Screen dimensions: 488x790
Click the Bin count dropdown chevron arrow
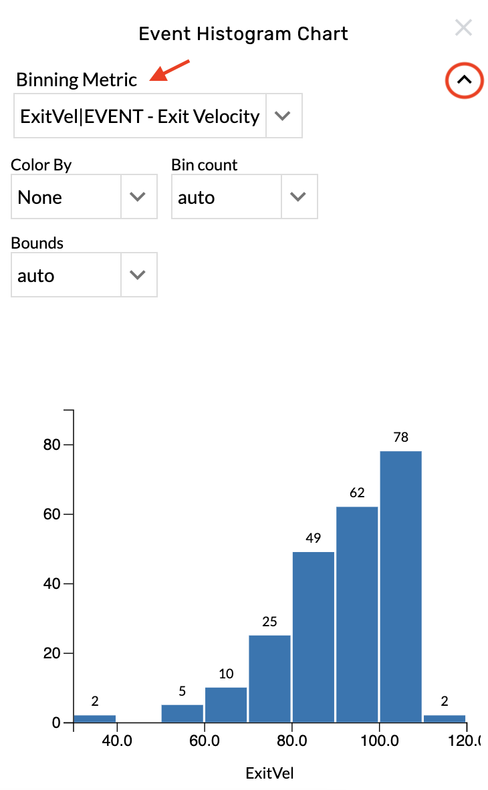click(299, 196)
